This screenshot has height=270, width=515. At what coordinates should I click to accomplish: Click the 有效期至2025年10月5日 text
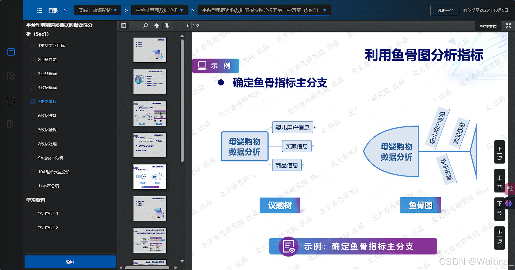pyautogui.click(x=486, y=10)
